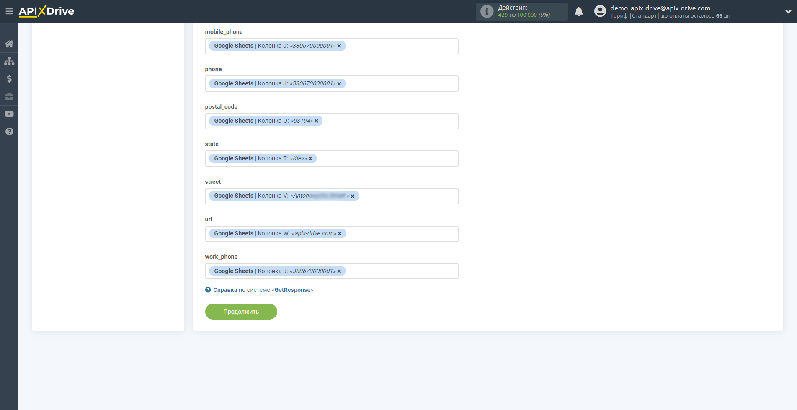The width and height of the screenshot is (797, 410).
Task: Click the actions info icon
Action: point(487,11)
